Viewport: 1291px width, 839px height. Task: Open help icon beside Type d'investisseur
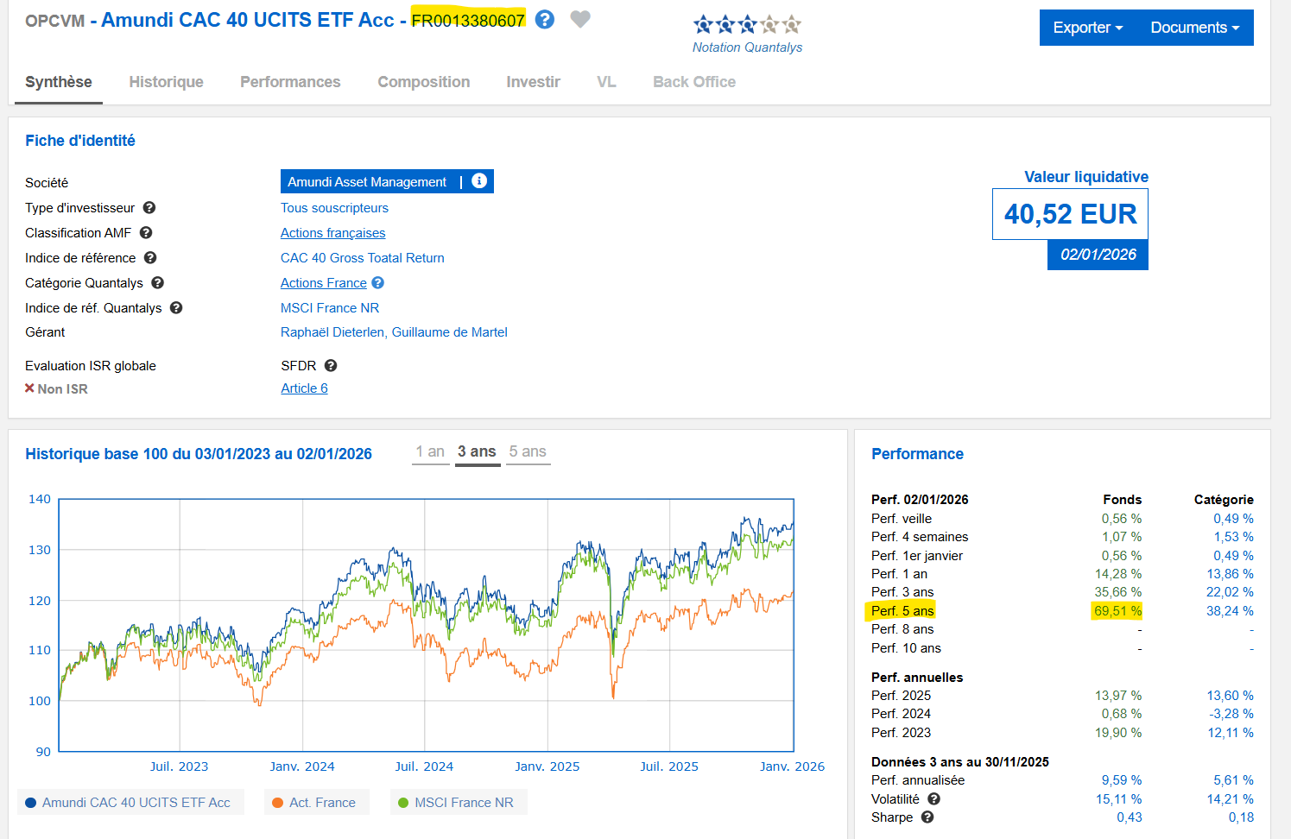coord(149,208)
